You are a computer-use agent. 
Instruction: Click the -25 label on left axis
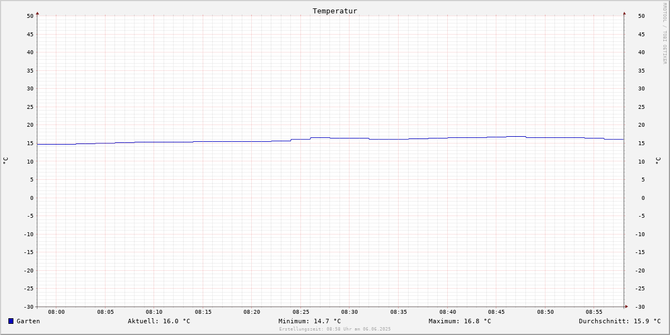tap(28, 289)
